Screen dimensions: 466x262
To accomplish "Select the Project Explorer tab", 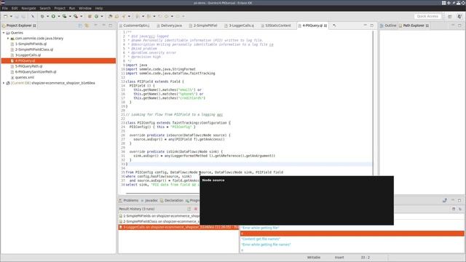I will pyautogui.click(x=19, y=25).
